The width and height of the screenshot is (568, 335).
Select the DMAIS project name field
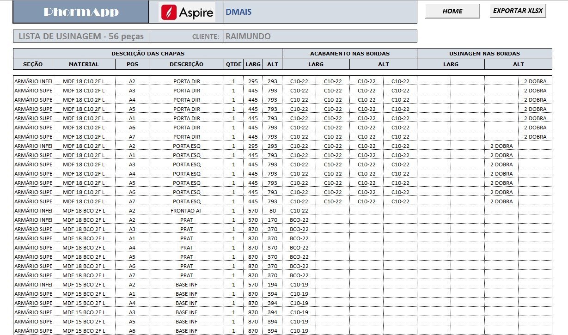point(320,12)
